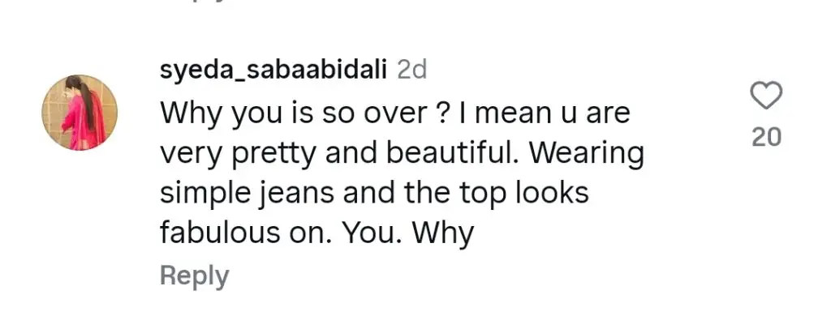
Task: Reply to syeda_sabaabidali's comment
Action: point(195,276)
